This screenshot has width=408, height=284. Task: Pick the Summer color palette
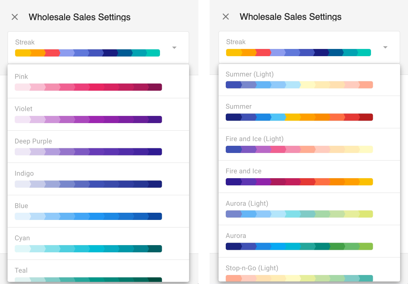click(x=299, y=112)
